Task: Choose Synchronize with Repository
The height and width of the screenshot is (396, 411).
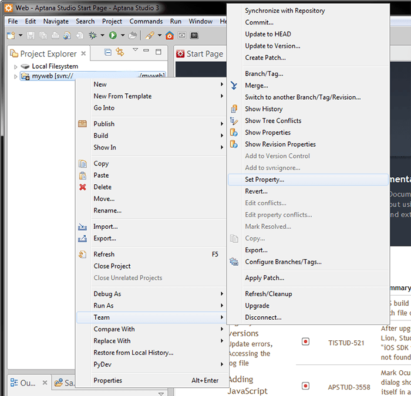Action: [x=308, y=11]
